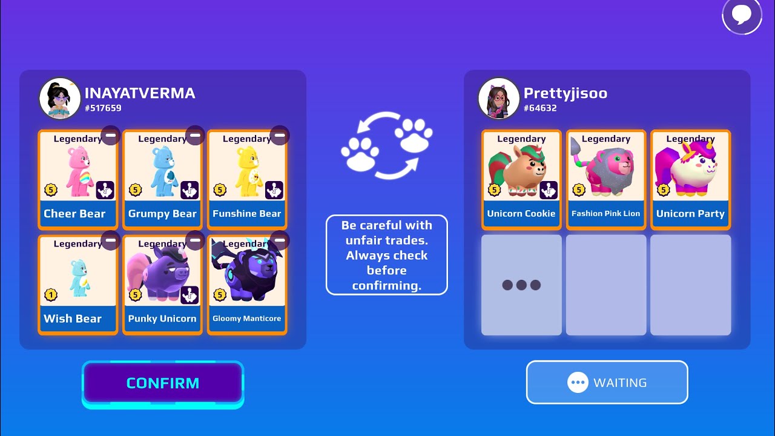Screen dimensions: 775x436
Task: Remove Gloomy Manticore with its minus icon
Action: [x=280, y=241]
